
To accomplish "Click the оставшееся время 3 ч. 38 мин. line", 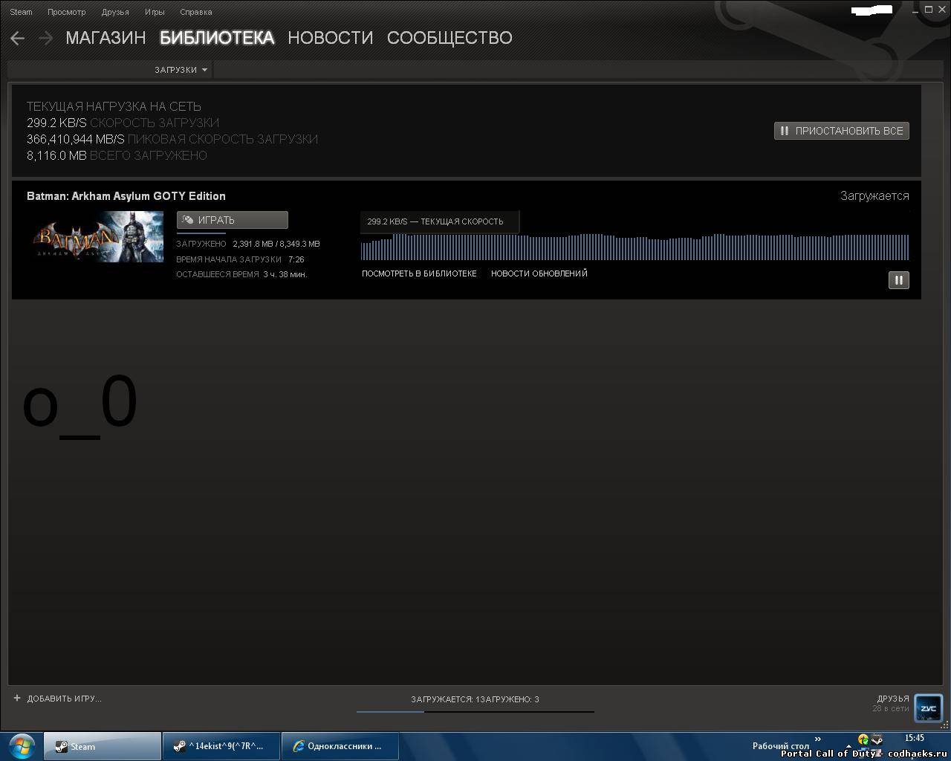I will click(x=241, y=274).
